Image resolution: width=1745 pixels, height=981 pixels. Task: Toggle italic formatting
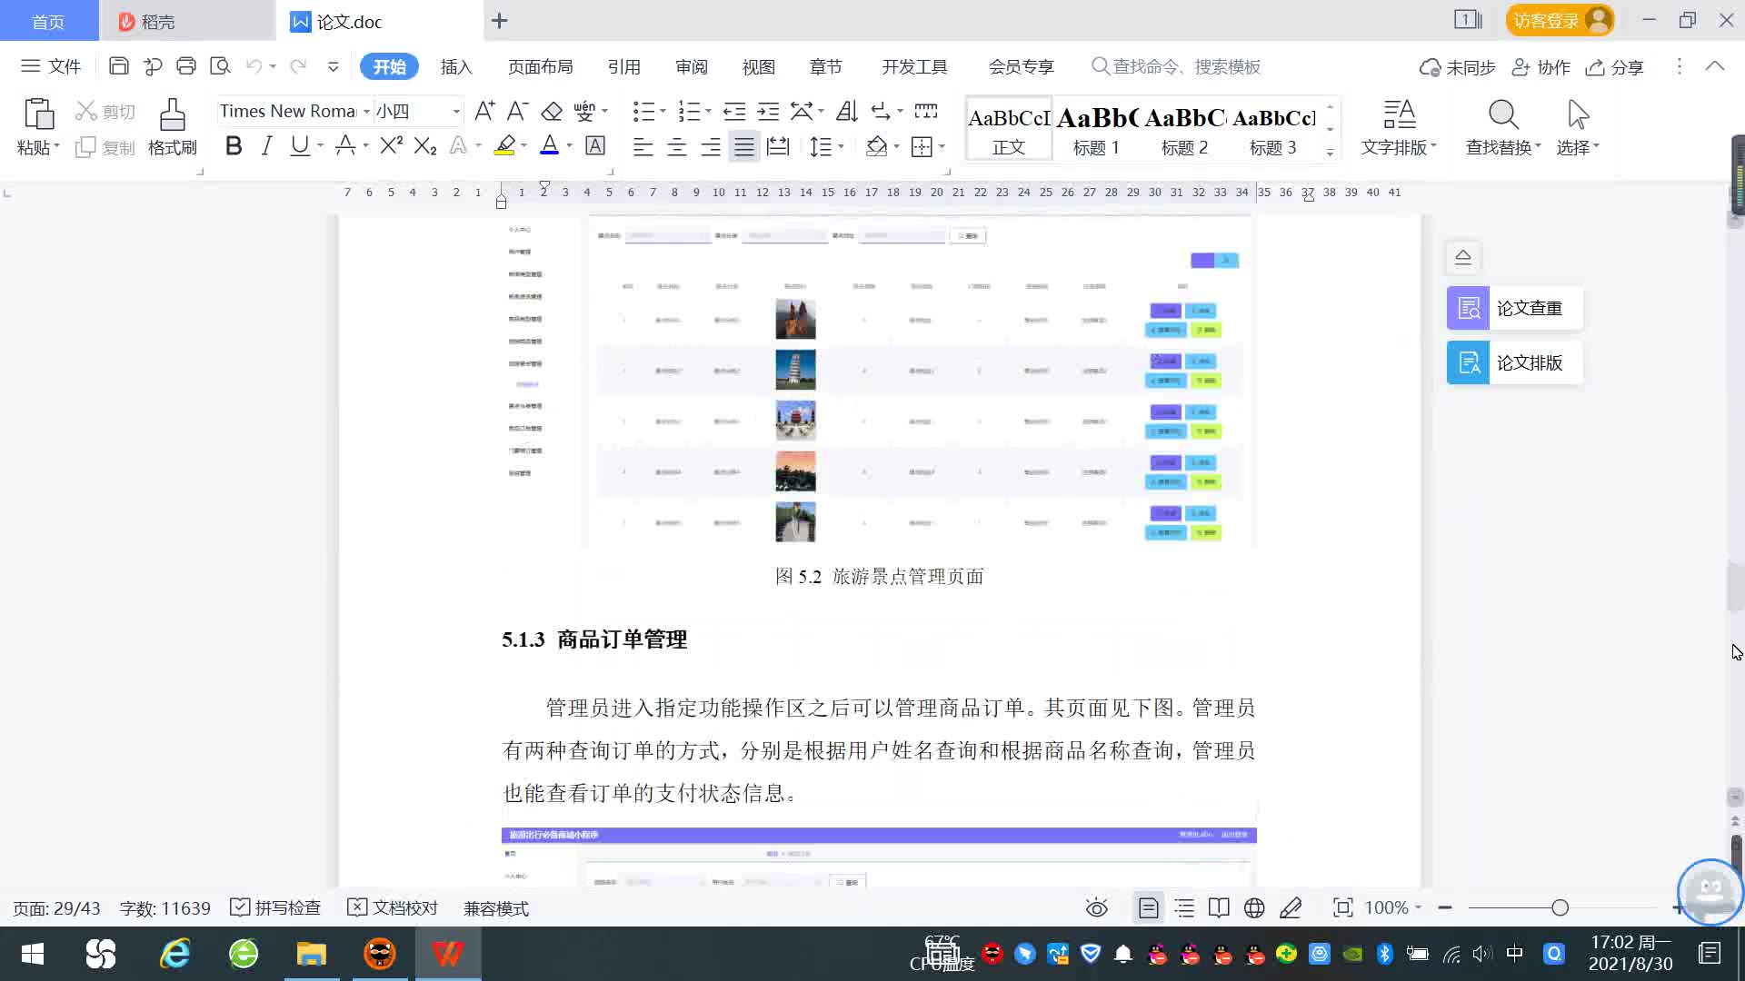pyautogui.click(x=266, y=145)
